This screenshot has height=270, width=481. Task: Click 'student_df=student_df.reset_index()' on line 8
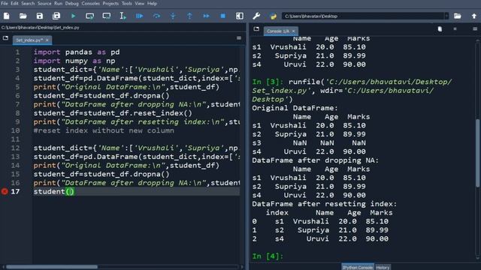coord(113,113)
